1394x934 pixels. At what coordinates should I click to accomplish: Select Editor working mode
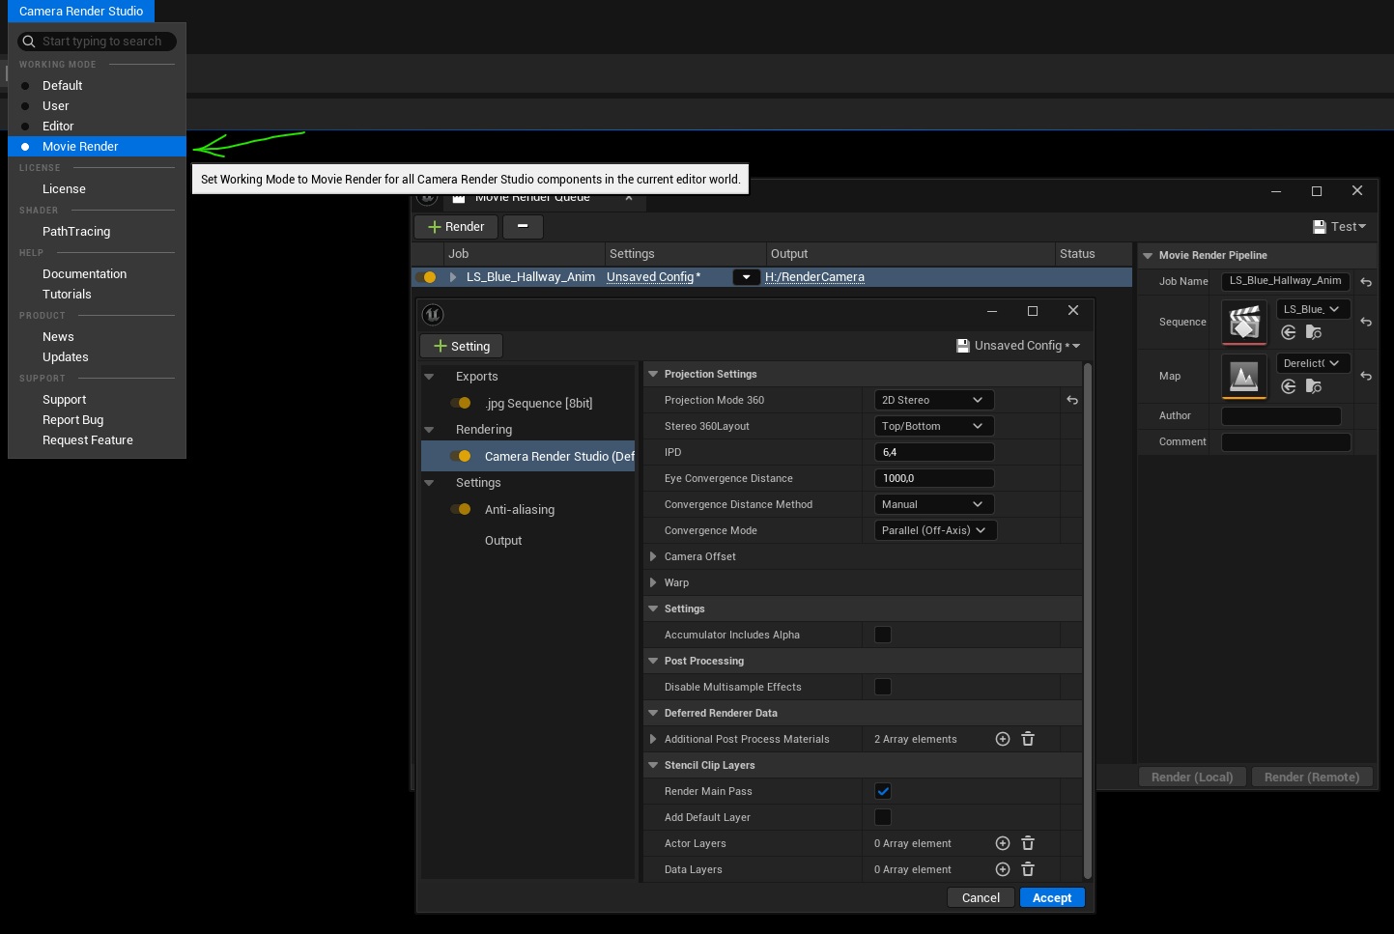click(97, 127)
